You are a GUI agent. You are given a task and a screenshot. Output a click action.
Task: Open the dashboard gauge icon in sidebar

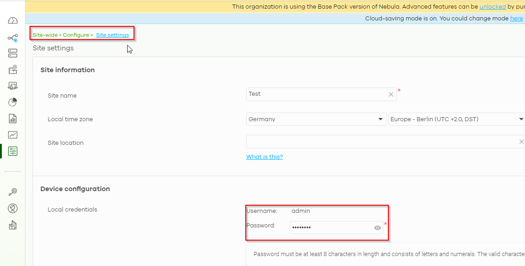click(x=13, y=21)
